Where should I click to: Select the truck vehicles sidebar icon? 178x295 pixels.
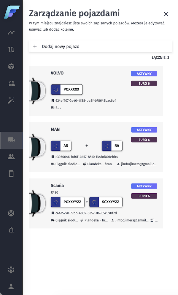pyautogui.click(x=11, y=140)
